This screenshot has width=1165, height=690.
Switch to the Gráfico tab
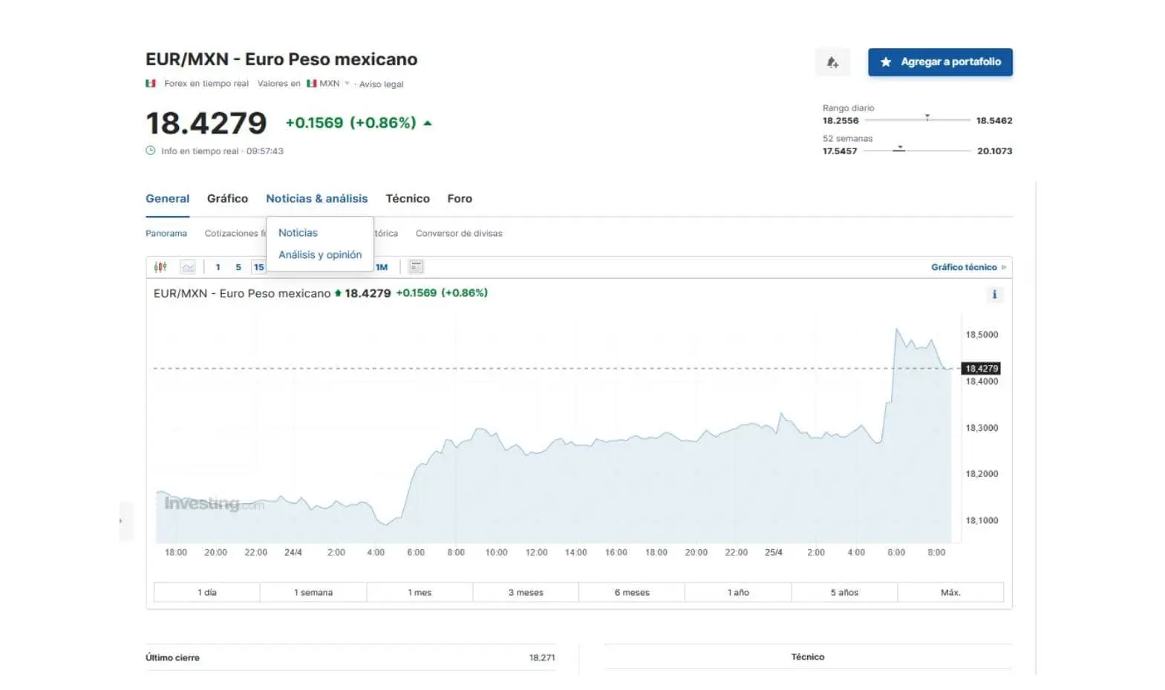pos(227,199)
